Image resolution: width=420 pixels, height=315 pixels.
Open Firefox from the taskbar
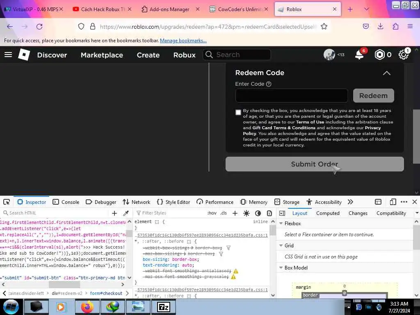point(87,307)
